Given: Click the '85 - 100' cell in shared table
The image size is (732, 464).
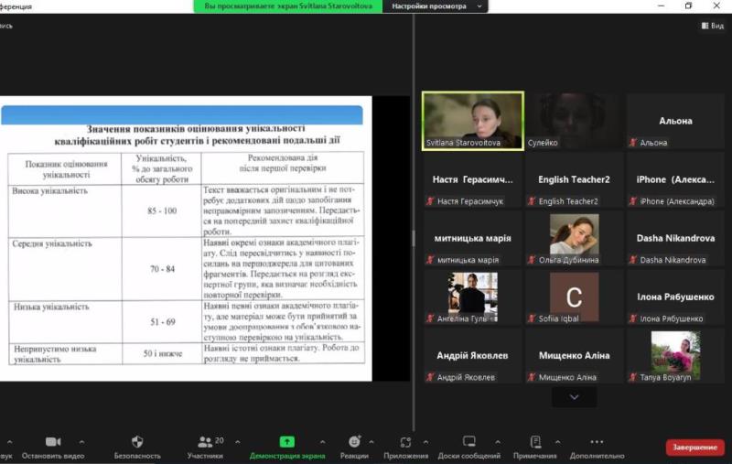Looking at the screenshot, I should click(x=162, y=210).
